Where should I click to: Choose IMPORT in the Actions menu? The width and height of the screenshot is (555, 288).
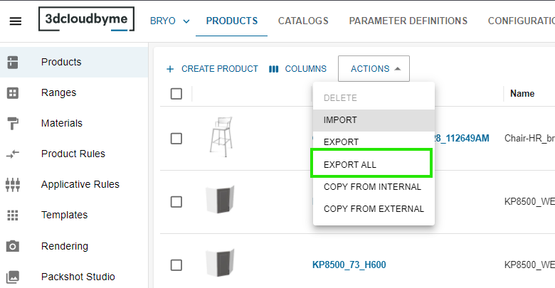[374, 120]
